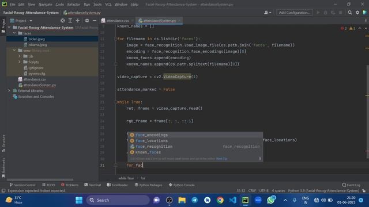Select obama.jpeg in the project tree
This screenshot has width=369, height=207.
point(37,45)
